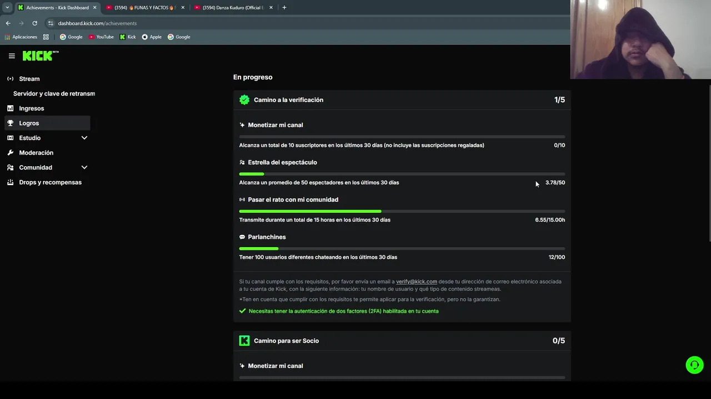Click the Pasar el rato progress bar
The width and height of the screenshot is (711, 399).
tap(402, 211)
